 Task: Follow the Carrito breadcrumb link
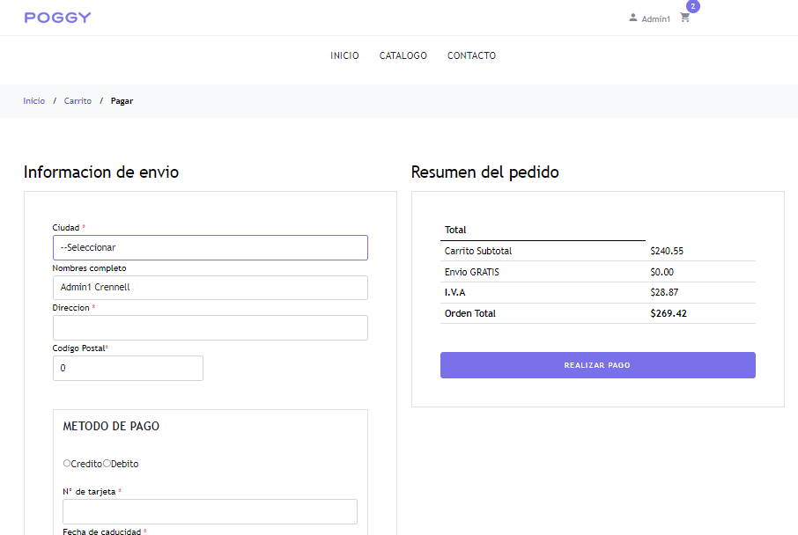click(78, 100)
